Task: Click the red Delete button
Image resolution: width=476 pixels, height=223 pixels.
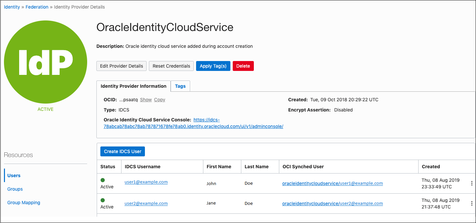Action: tap(243, 66)
